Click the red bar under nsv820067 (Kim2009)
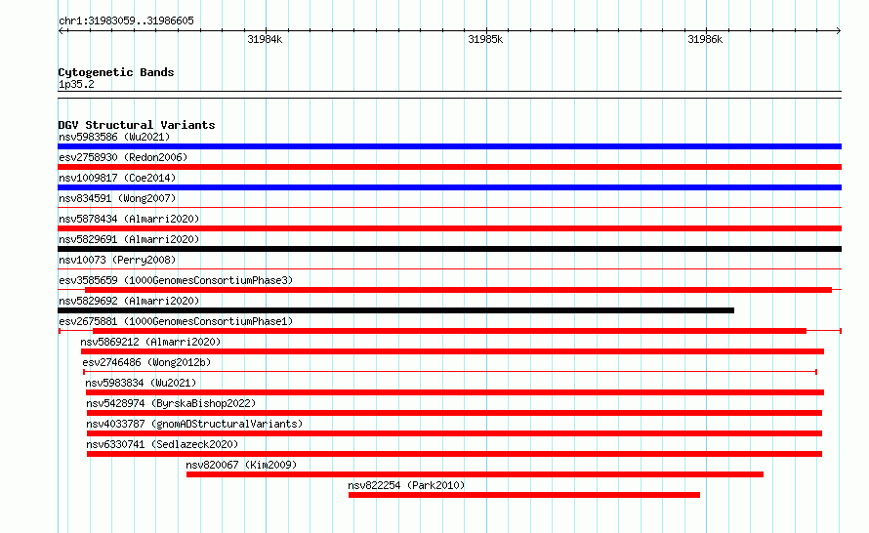869x533 pixels. point(475,474)
